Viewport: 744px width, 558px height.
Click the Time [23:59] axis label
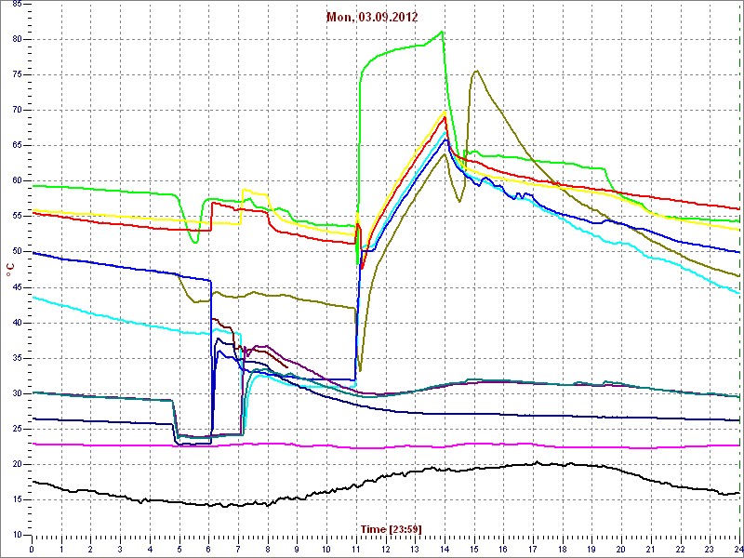391,528
